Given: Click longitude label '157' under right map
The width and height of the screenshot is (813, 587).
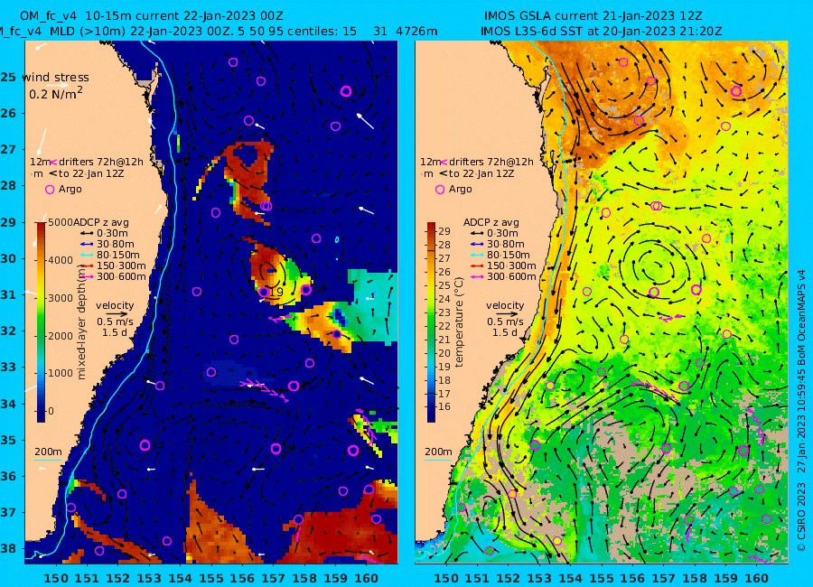Looking at the screenshot, I should 664,578.
